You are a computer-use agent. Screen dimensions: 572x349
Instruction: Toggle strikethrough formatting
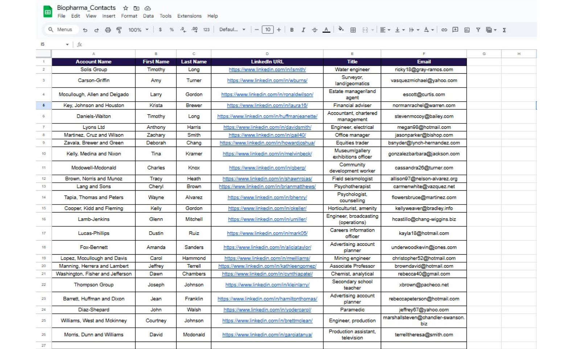click(314, 30)
